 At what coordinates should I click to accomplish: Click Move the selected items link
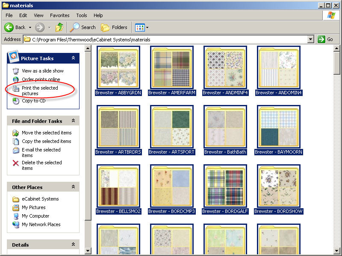point(47,133)
